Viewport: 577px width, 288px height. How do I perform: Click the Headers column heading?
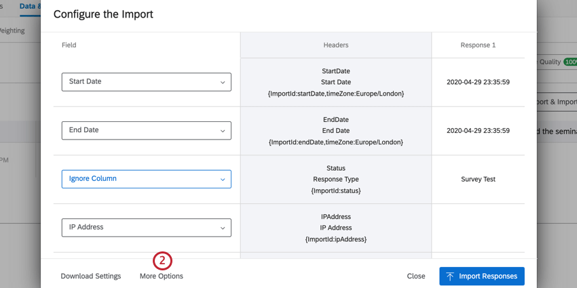coord(336,45)
